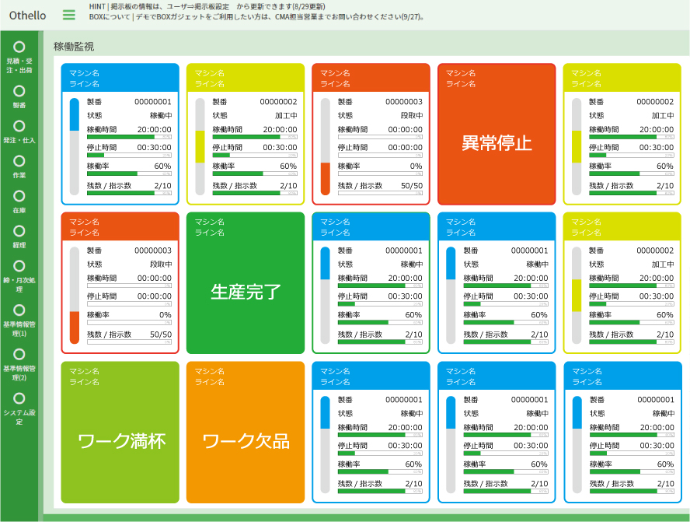Image resolution: width=690 pixels, height=522 pixels.
Task: Click the BOXについて notice text
Action: (256, 17)
